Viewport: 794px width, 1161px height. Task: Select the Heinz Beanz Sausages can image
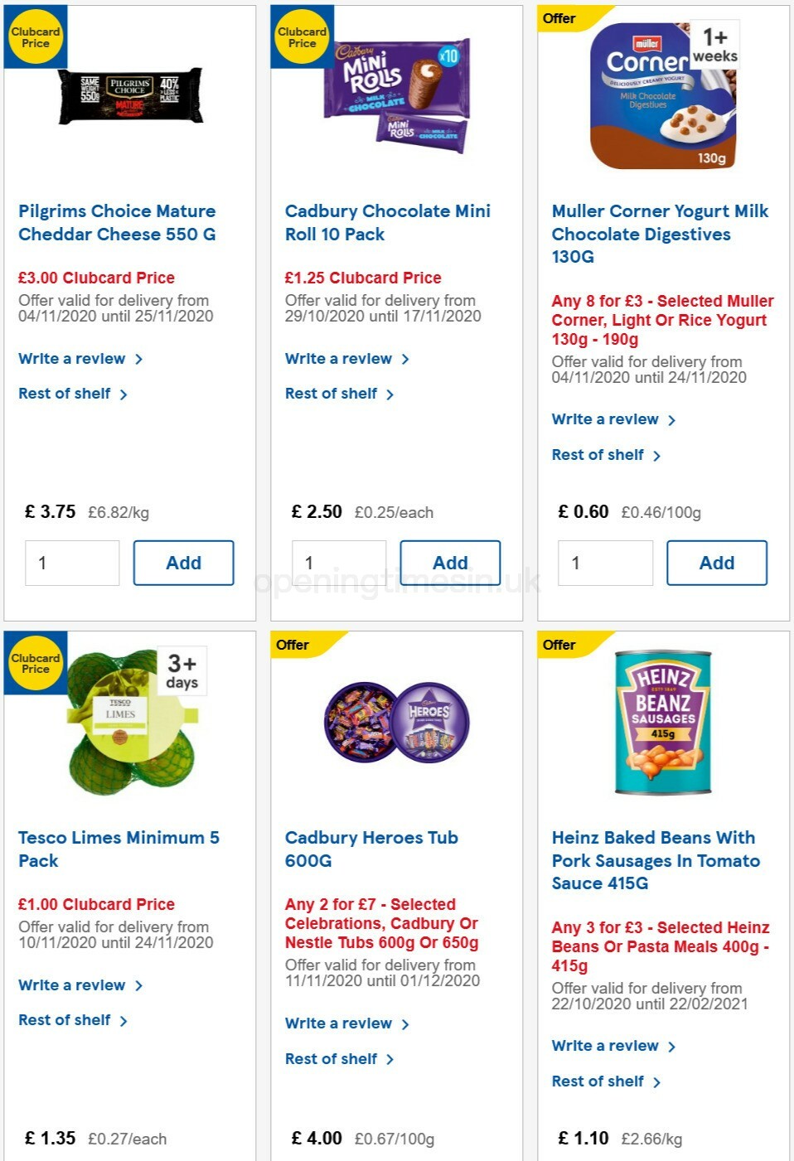pyautogui.click(x=663, y=721)
